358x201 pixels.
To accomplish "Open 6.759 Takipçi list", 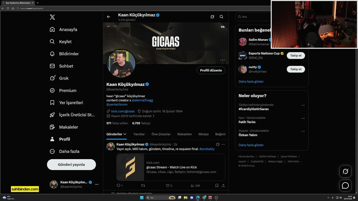I will click(141, 123).
